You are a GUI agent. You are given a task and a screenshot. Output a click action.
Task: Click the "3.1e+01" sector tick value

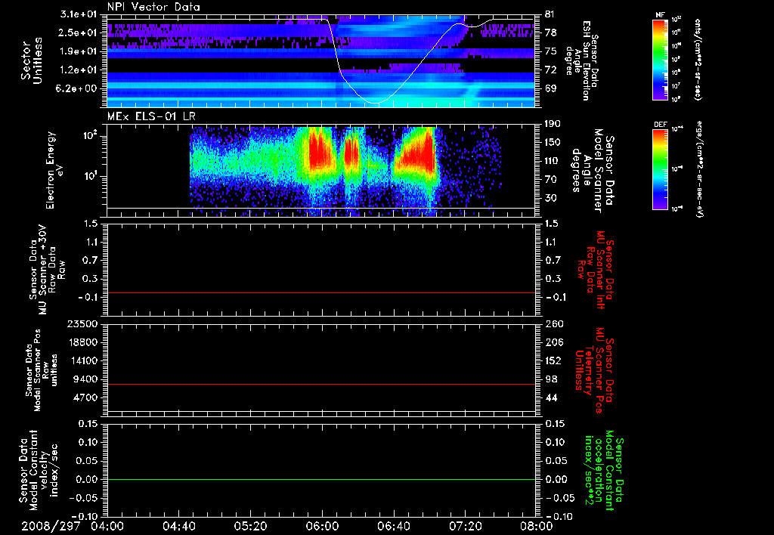coord(78,14)
